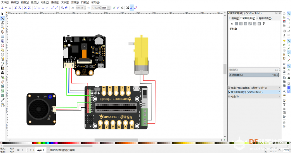The height and width of the screenshot is (153, 291).
Task: Toggle snap to text baseline A icon
Action: [x=289, y=78]
